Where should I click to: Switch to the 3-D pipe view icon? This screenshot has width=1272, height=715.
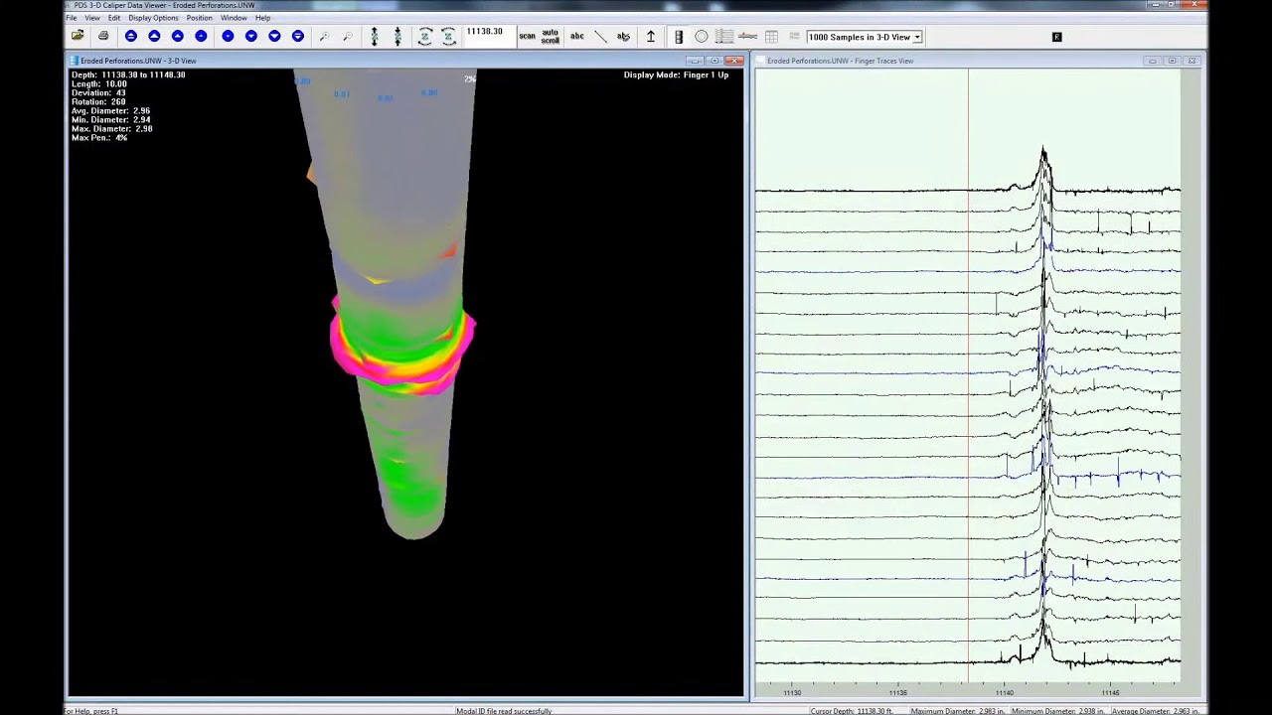(x=679, y=37)
